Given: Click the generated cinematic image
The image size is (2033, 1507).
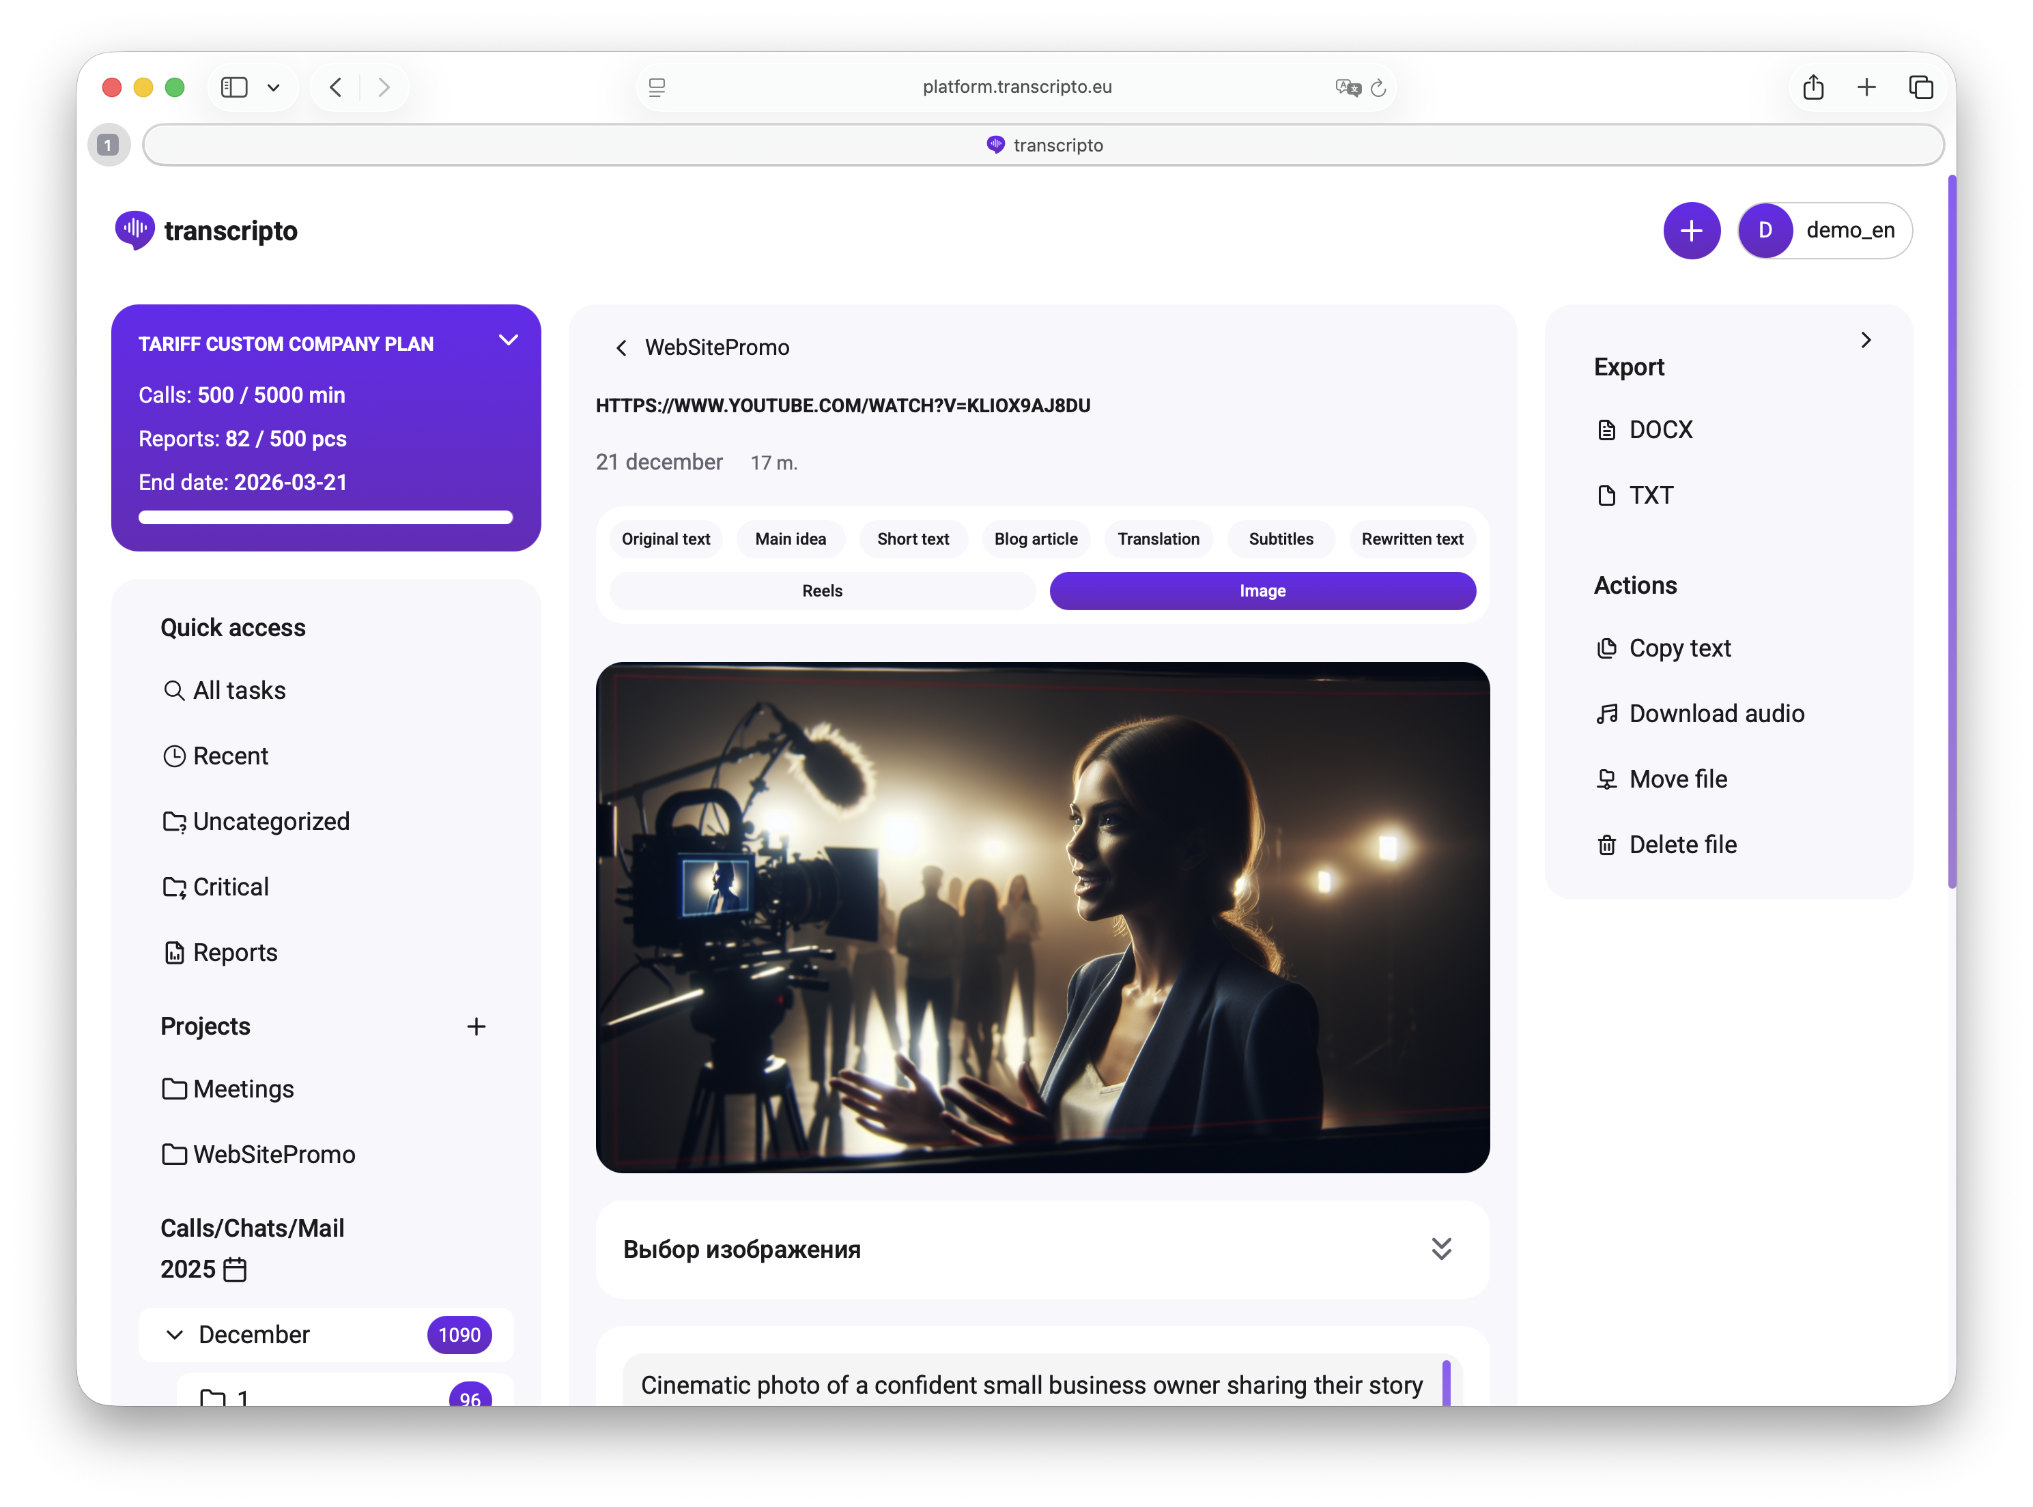Looking at the screenshot, I should (1042, 917).
